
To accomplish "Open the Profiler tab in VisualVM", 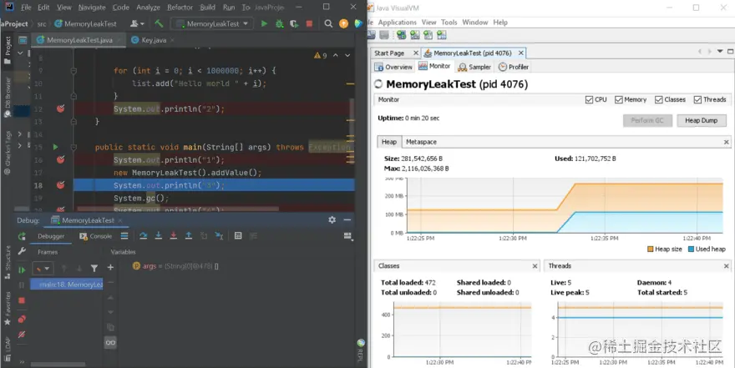I will [x=514, y=67].
